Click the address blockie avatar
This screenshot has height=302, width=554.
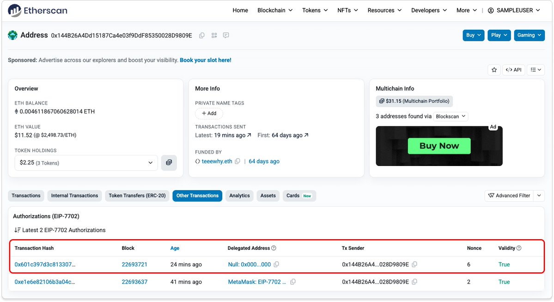(13, 35)
